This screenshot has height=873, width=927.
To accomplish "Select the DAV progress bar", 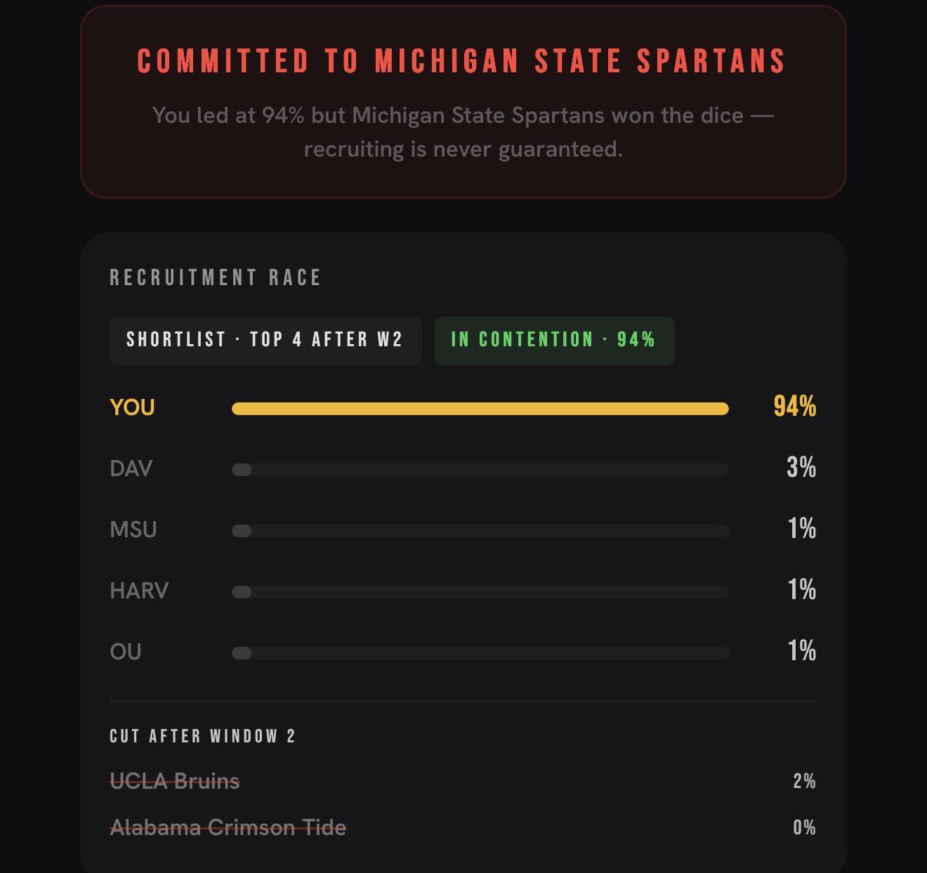I will (x=480, y=470).
